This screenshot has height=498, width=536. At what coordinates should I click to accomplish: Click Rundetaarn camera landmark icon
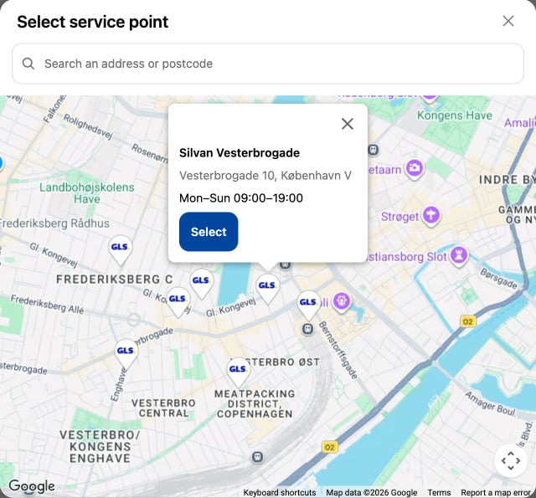coord(415,168)
